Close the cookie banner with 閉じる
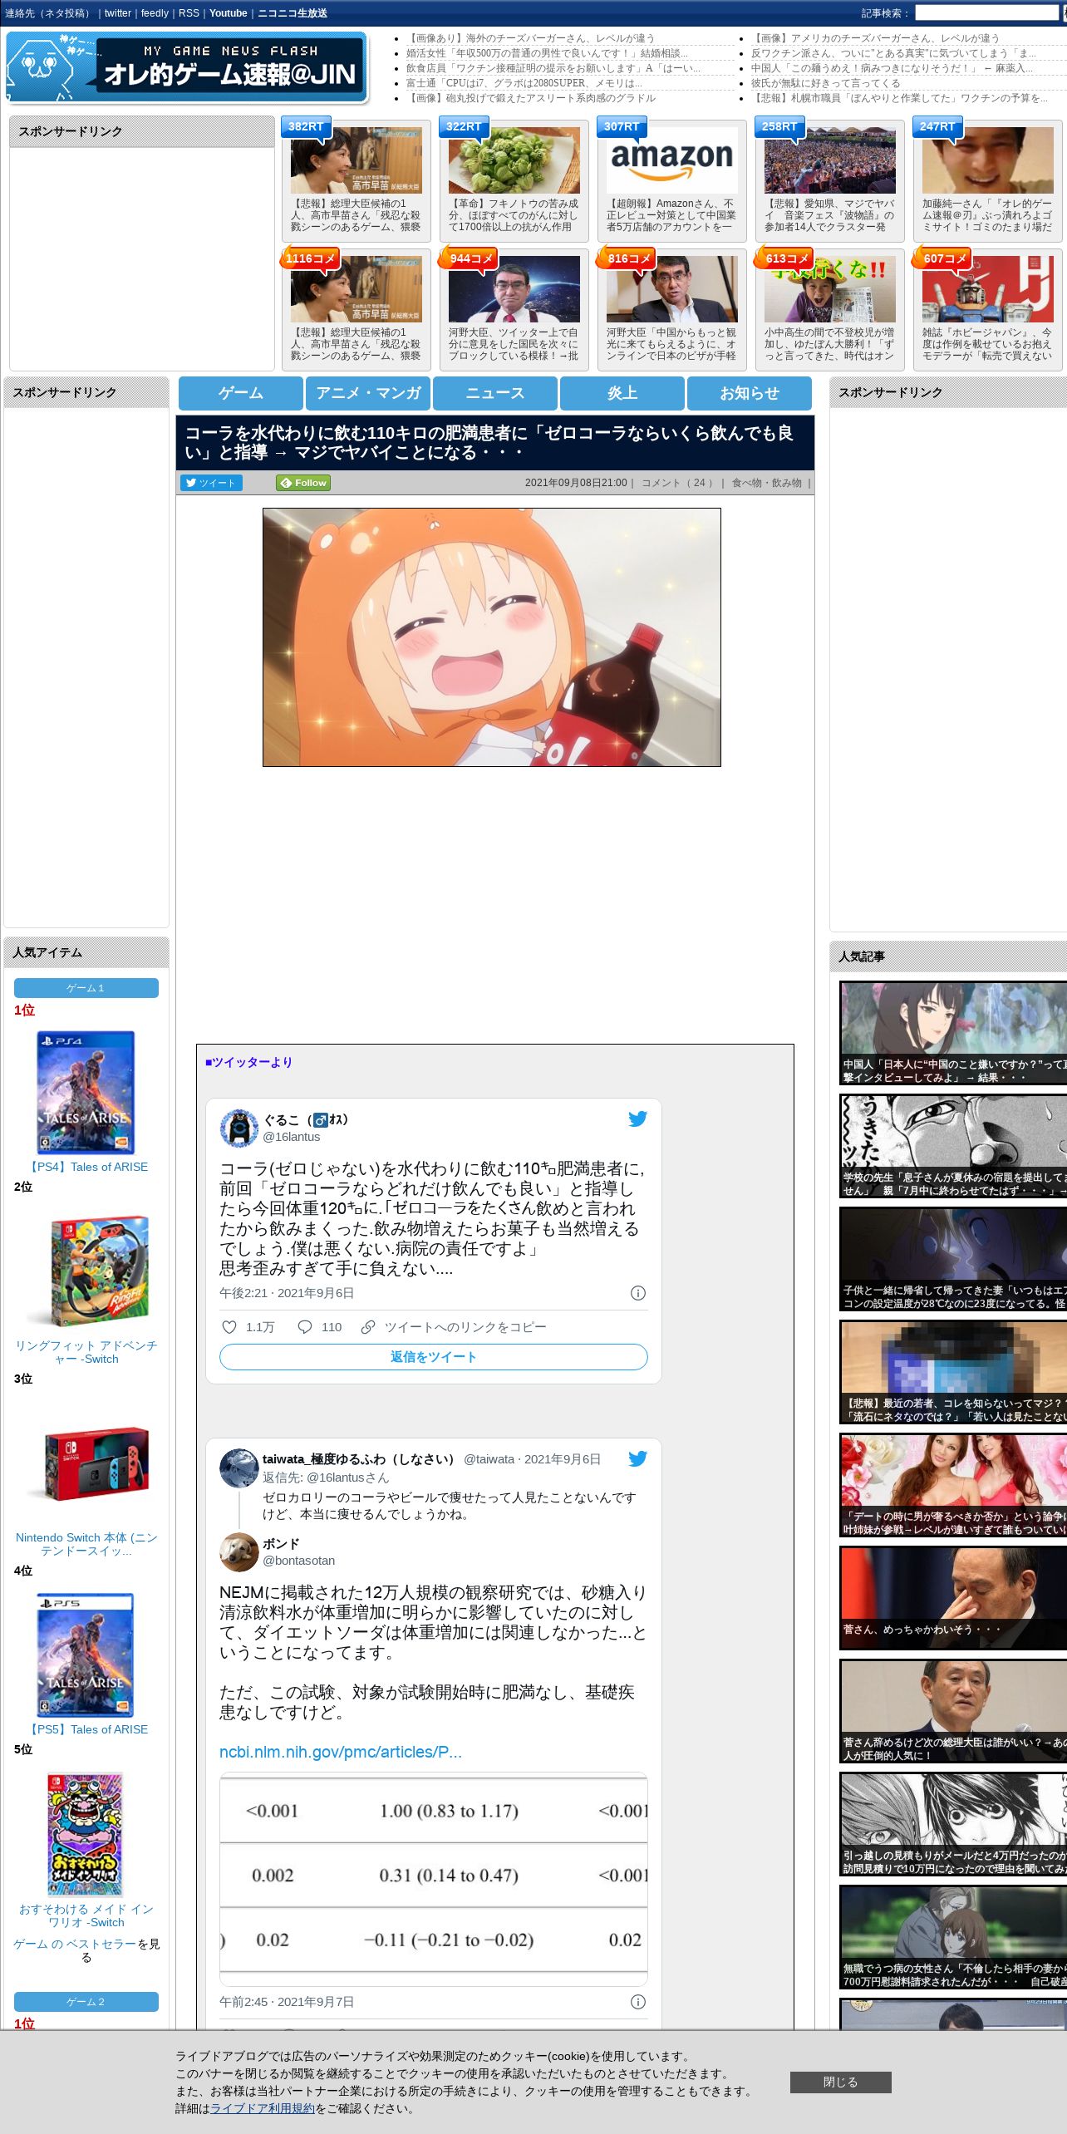The image size is (1067, 2134). pyautogui.click(x=840, y=2082)
